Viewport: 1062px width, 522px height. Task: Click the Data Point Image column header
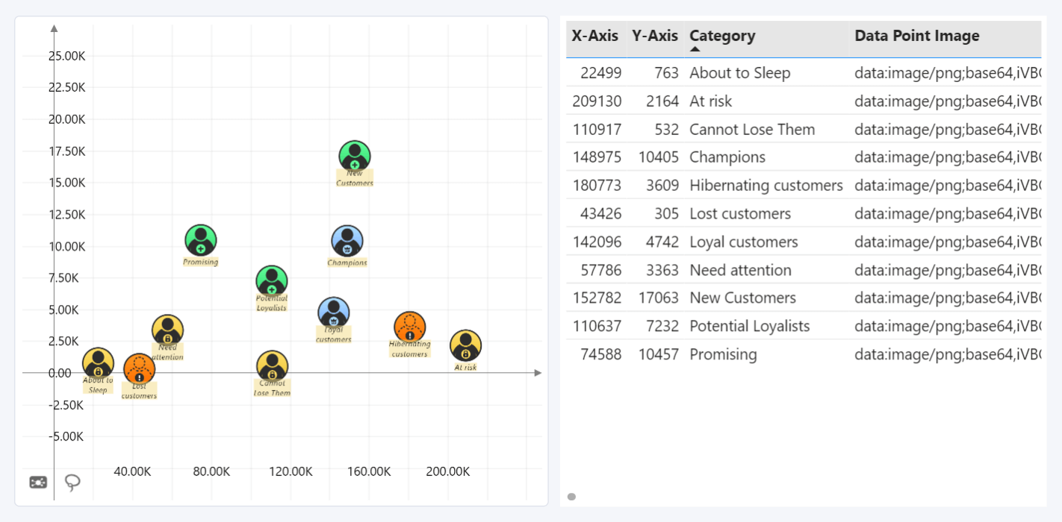(916, 36)
